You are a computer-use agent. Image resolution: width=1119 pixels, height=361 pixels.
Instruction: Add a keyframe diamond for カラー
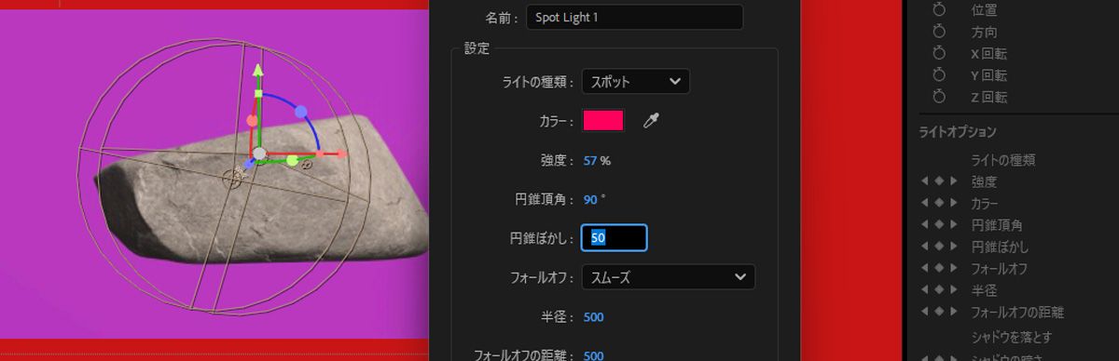pos(938,203)
